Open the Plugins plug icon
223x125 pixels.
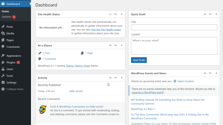[3, 62]
